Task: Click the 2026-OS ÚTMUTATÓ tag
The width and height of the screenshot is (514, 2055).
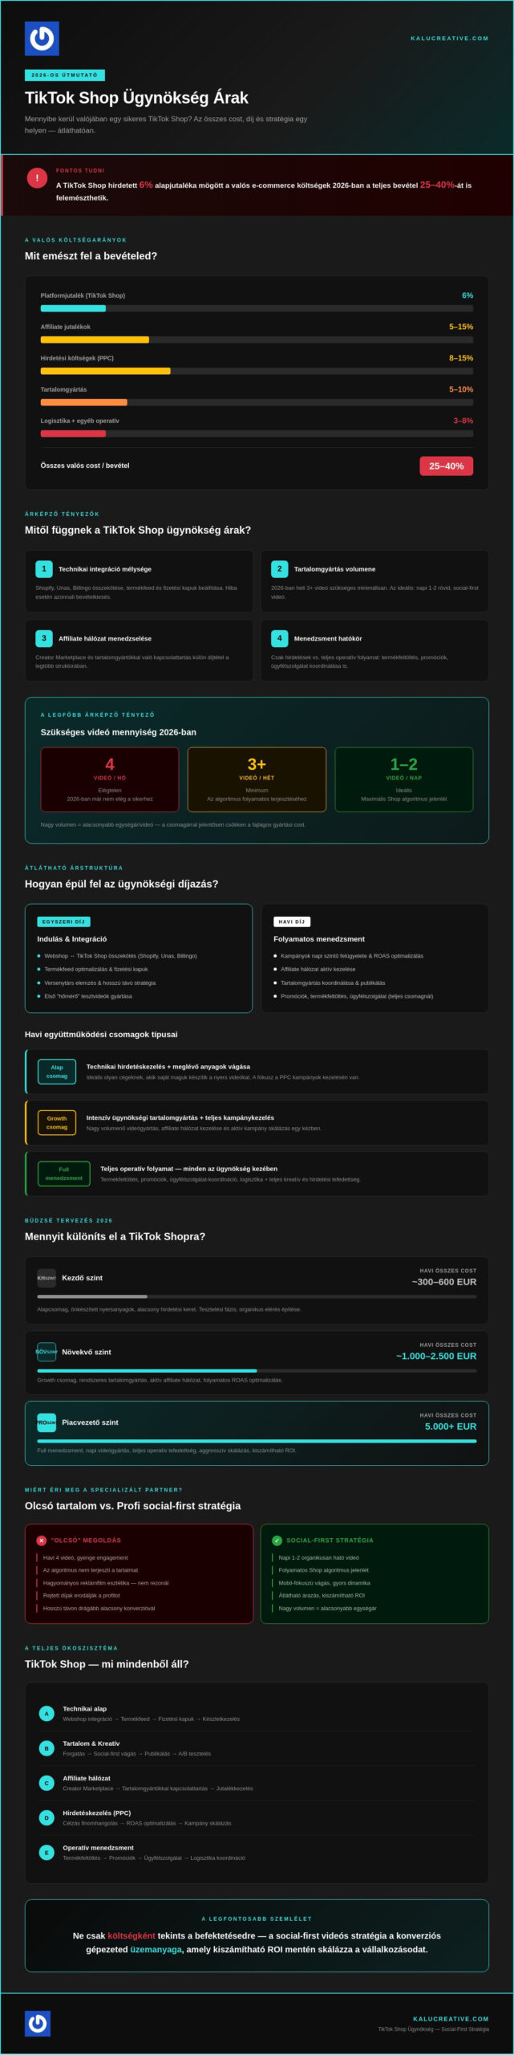Action: tap(65, 75)
